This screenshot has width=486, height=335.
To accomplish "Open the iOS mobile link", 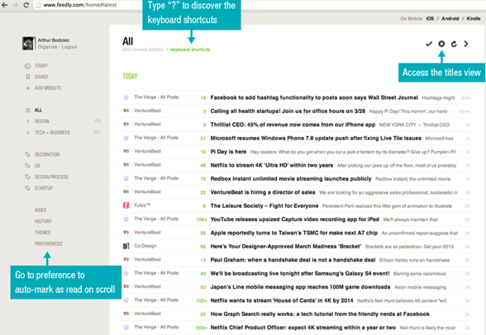I will pyautogui.click(x=430, y=18).
